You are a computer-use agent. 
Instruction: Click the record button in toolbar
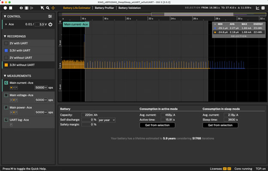(5, 8)
